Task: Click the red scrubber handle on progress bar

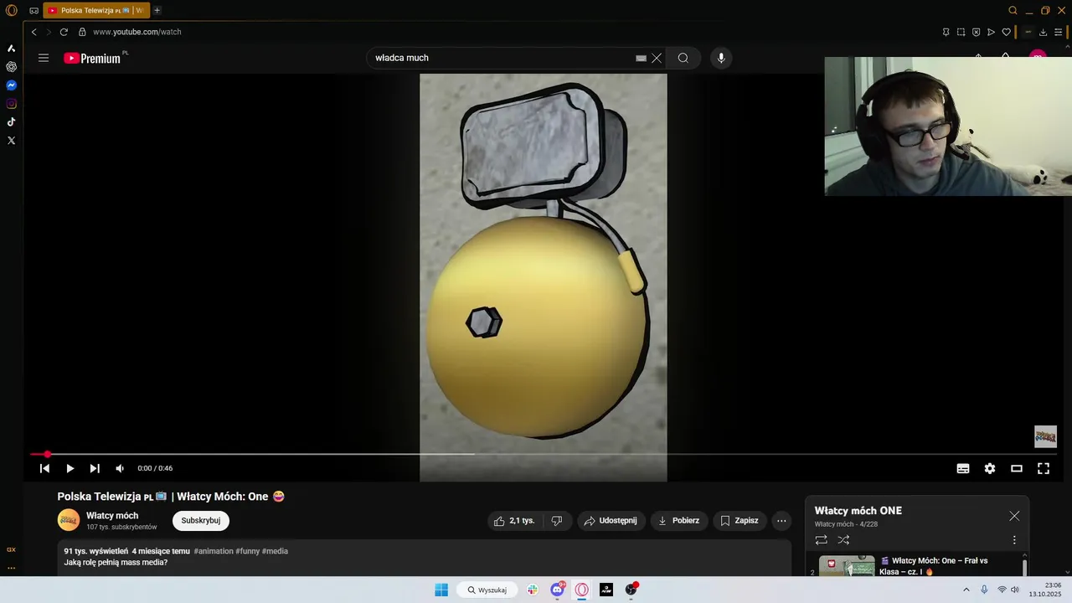Action: pos(47,454)
